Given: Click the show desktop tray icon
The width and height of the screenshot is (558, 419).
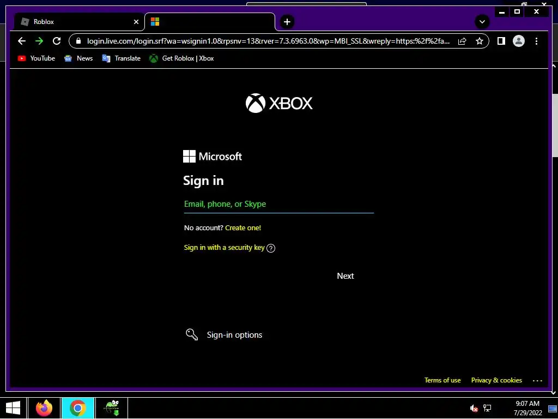Looking at the screenshot, I should pyautogui.click(x=553, y=408).
